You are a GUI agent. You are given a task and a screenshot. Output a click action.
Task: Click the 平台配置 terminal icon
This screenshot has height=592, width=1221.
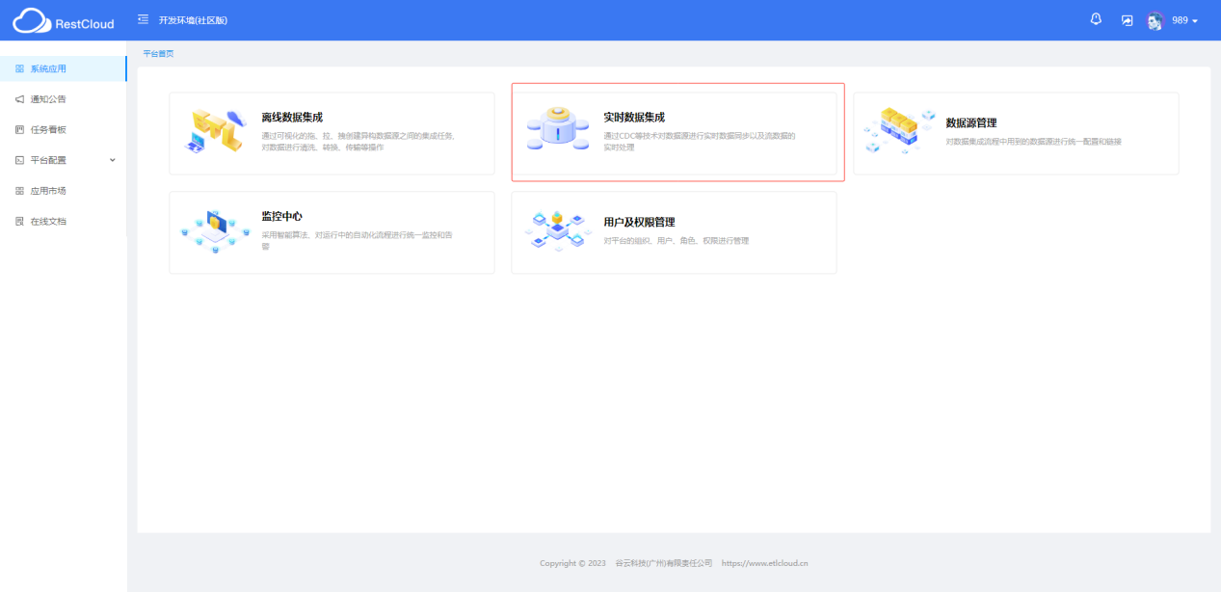tap(19, 160)
